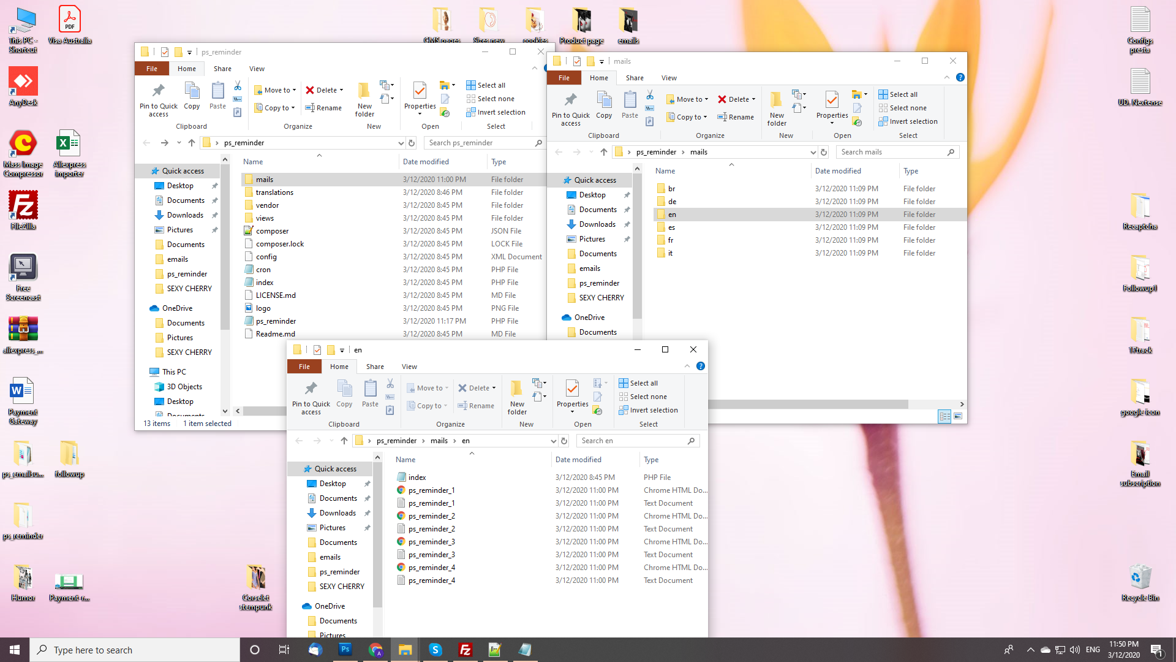Click Rename in the mails window ribbon

(736, 117)
